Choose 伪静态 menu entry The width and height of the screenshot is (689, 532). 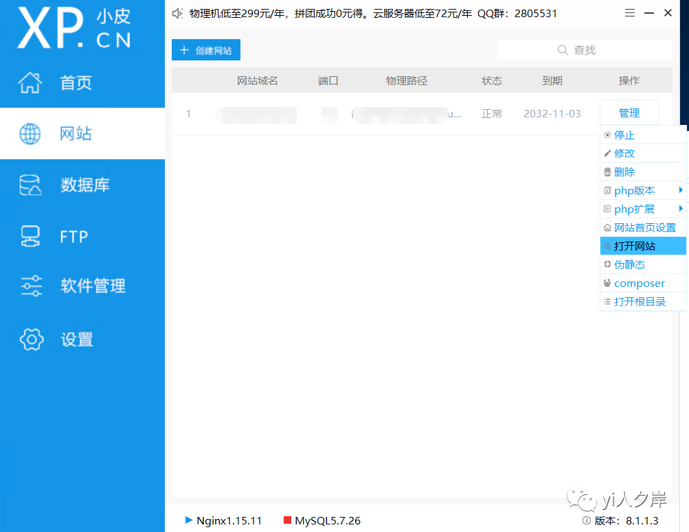(643, 264)
